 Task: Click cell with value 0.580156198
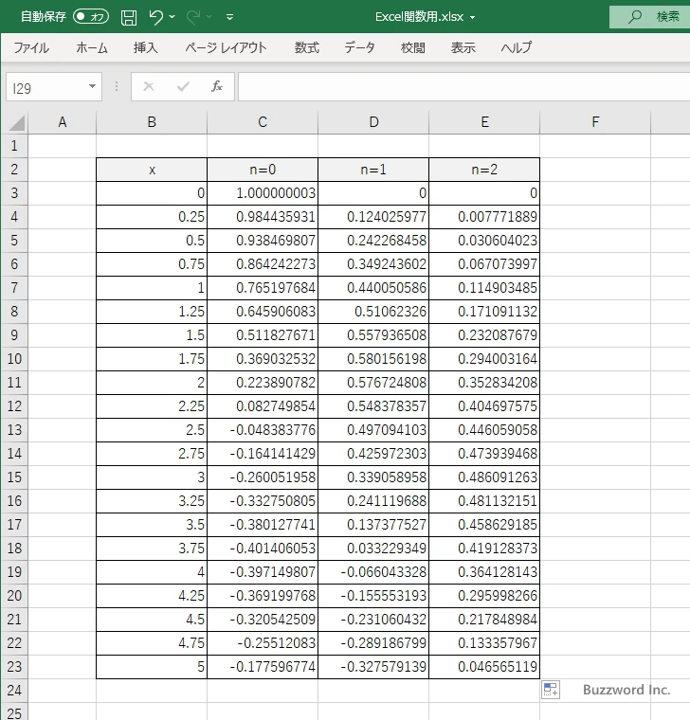tap(373, 359)
